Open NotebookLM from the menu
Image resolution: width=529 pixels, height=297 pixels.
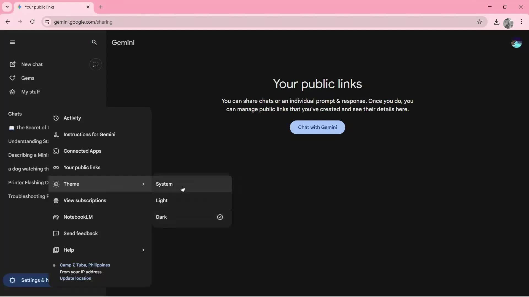pyautogui.click(x=79, y=217)
